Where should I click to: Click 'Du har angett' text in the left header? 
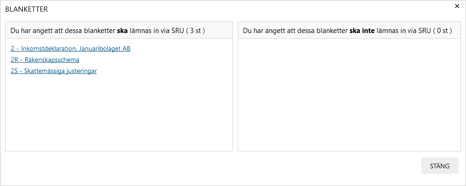tap(27, 31)
